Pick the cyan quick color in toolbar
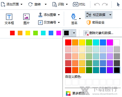Viewport: 122px width, 97px height. click(x=43, y=33)
